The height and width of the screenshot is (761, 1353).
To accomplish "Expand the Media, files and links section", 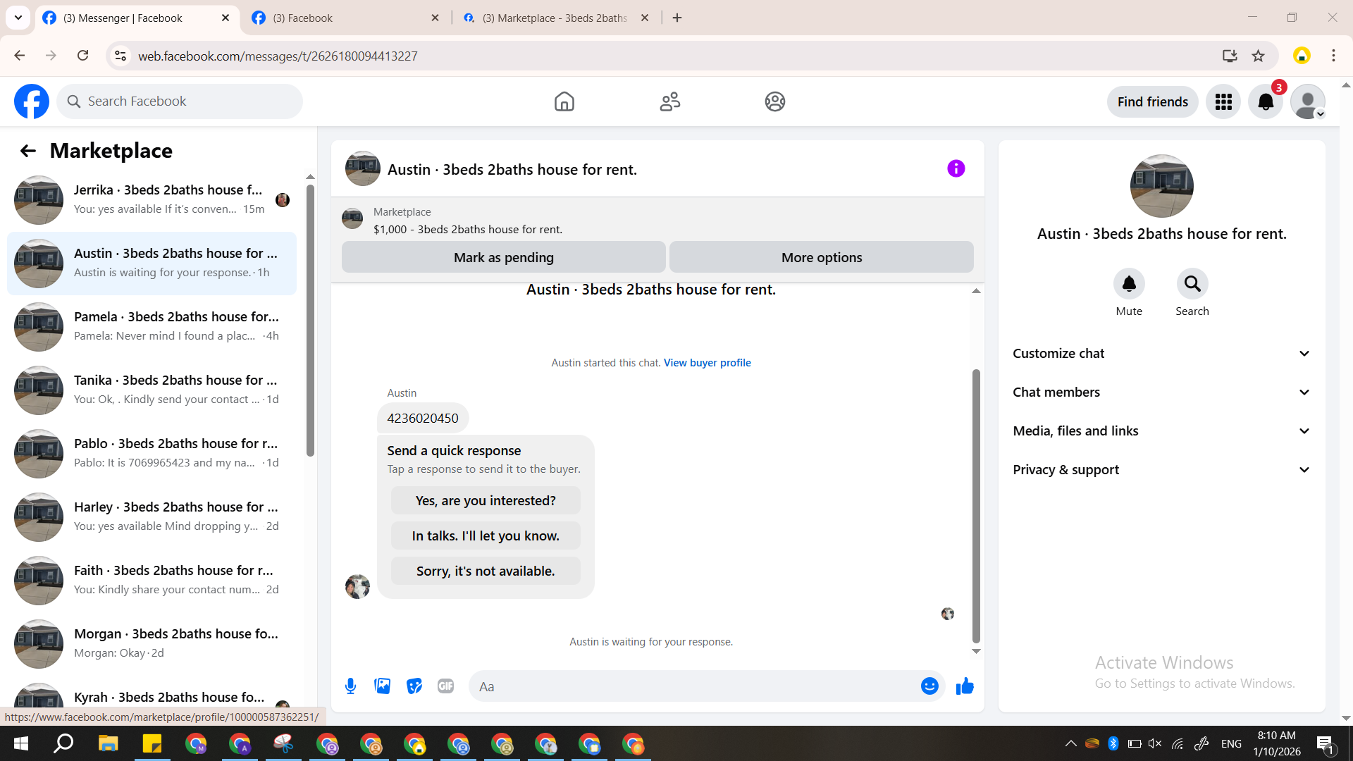I will pos(1161,431).
